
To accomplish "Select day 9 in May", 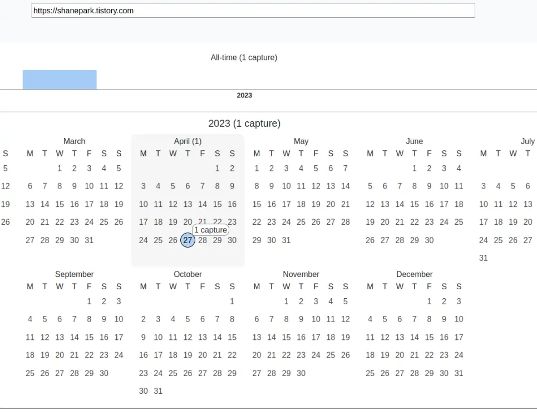I will pos(271,186).
